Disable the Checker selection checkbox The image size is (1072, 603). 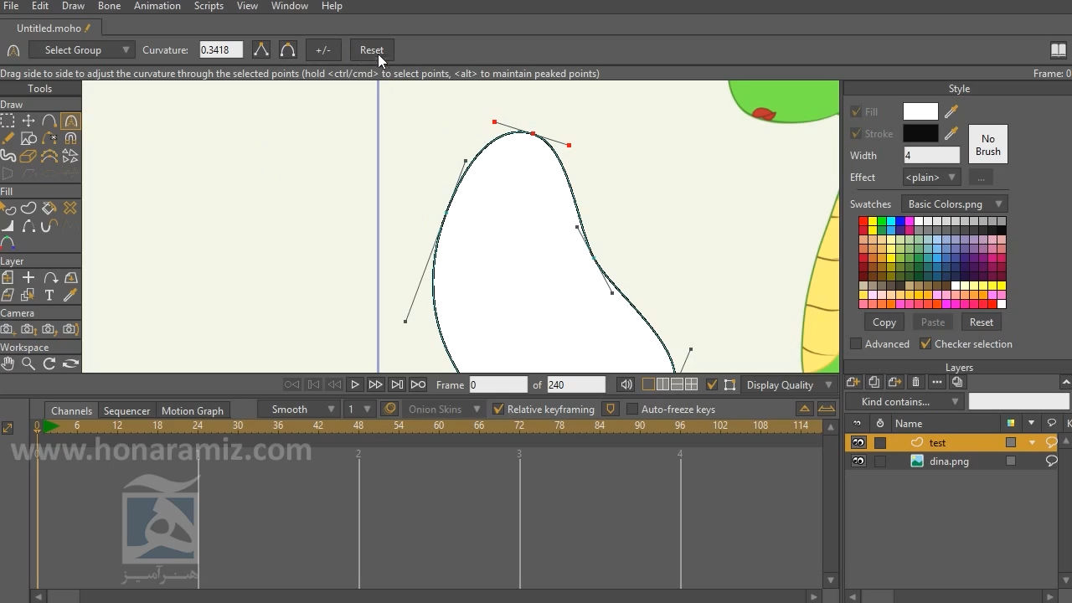[x=925, y=344]
